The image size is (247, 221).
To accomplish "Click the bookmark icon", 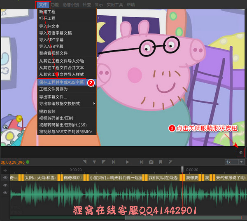I will tap(161, 162).
